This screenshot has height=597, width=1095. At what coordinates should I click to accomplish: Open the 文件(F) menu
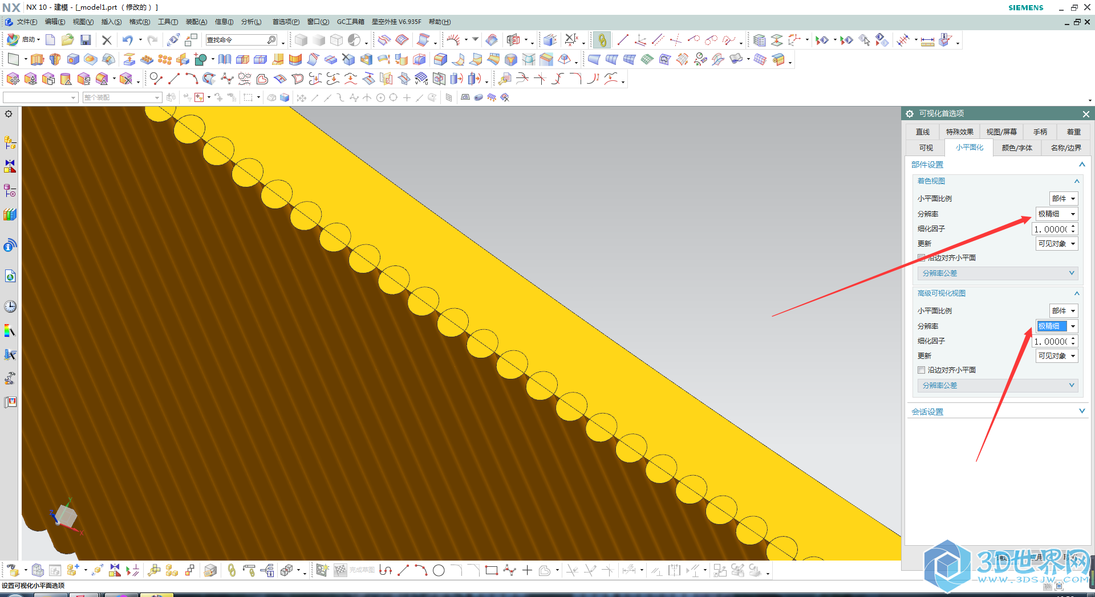(26, 22)
